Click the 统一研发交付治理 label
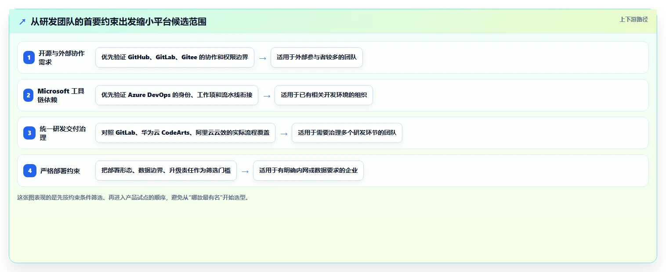This screenshot has height=272, width=666. pos(62,133)
